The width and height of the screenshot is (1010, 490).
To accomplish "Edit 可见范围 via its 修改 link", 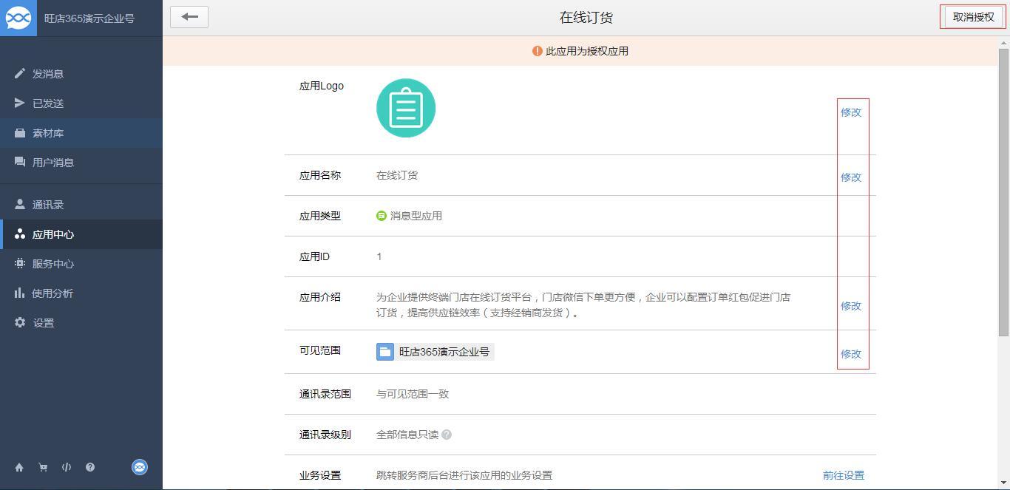I will (851, 354).
